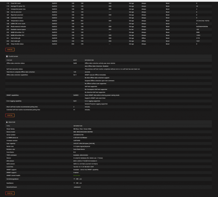Click 'Host reads gib' attribute name
The image size is (218, 197).
[15, 41]
